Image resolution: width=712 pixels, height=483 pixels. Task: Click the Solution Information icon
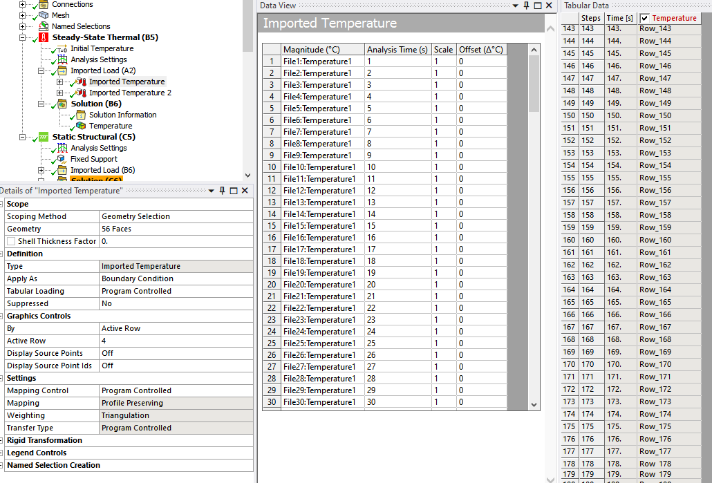point(81,115)
